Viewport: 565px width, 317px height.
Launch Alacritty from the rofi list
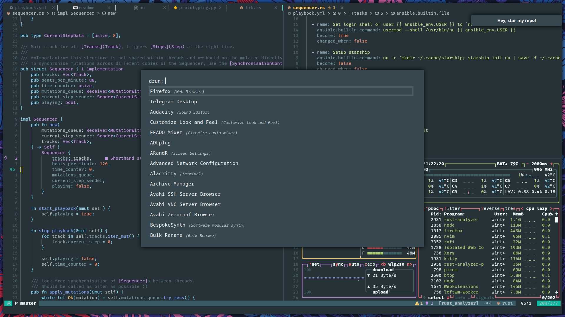pyautogui.click(x=163, y=174)
